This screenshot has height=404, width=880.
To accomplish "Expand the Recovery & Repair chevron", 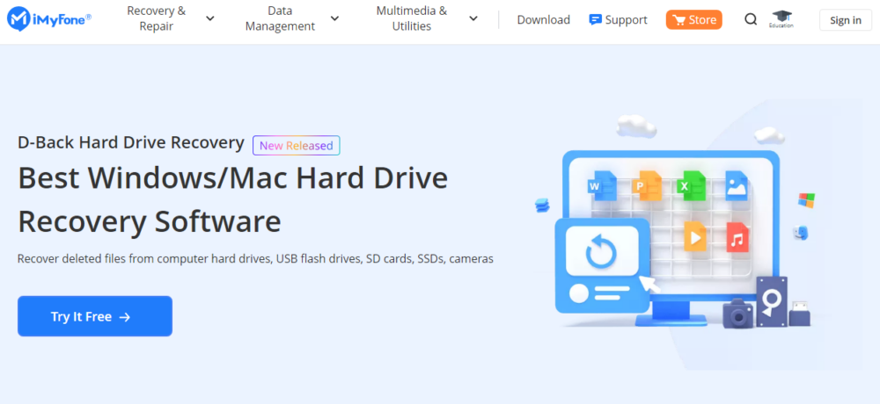I will (x=209, y=18).
